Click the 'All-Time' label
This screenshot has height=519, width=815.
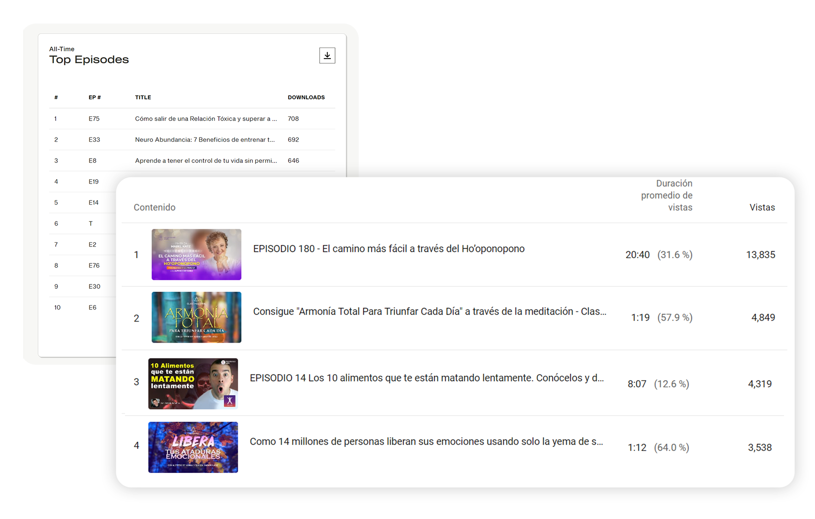coord(62,49)
